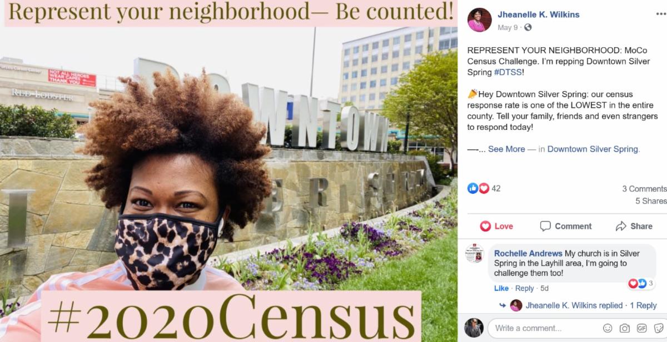667x342 pixels.
Task: Click the Comment action button
Action: click(x=566, y=226)
